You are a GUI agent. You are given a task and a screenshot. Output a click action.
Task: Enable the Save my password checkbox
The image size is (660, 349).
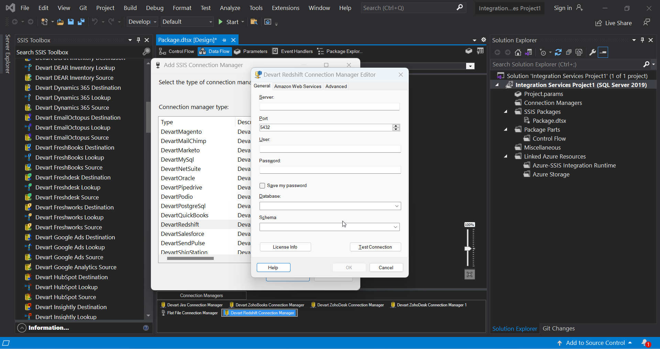point(262,186)
